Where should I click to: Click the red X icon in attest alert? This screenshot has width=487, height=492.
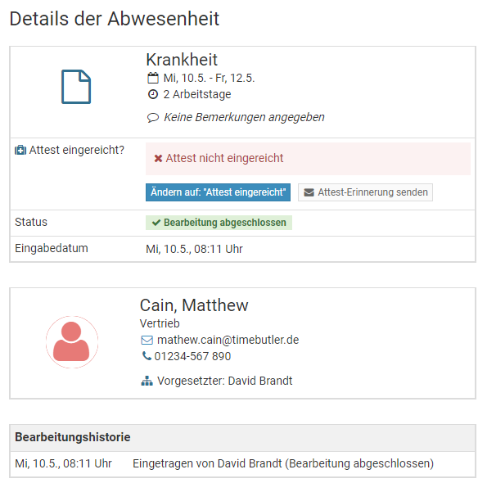click(158, 159)
